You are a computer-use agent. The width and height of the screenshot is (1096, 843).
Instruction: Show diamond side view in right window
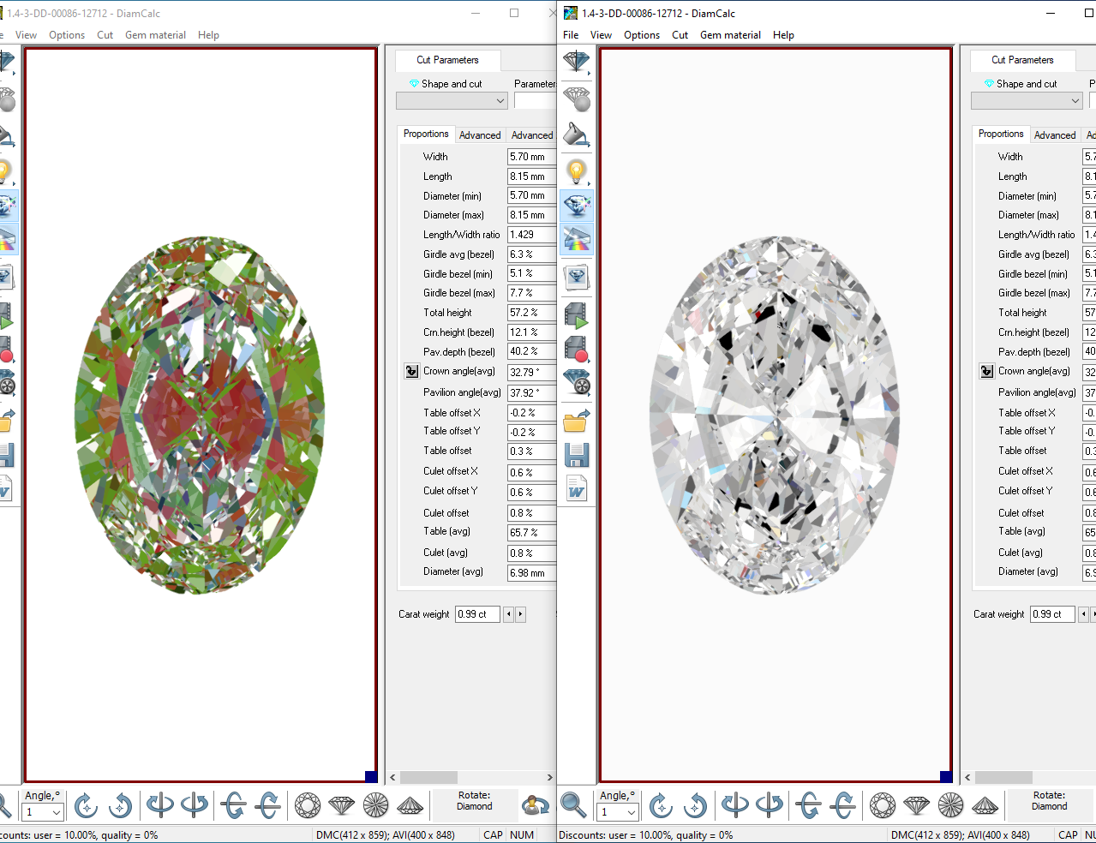coord(917,805)
